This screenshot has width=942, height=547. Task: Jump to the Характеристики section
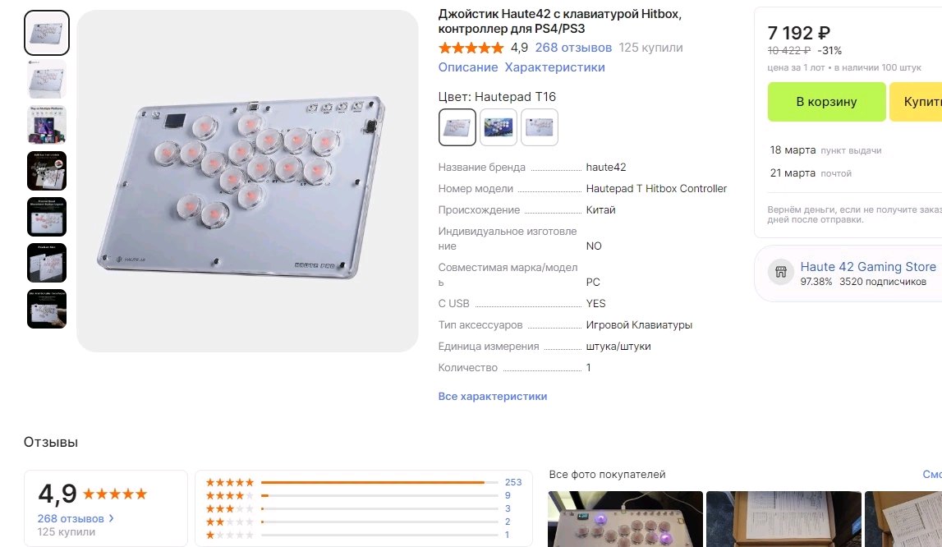554,67
